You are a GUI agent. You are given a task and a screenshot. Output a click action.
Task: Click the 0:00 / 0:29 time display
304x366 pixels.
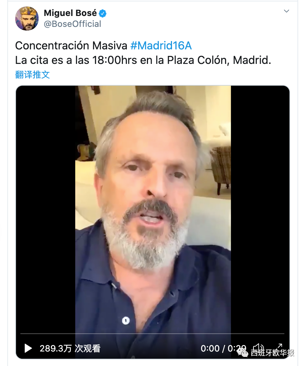[223, 349]
